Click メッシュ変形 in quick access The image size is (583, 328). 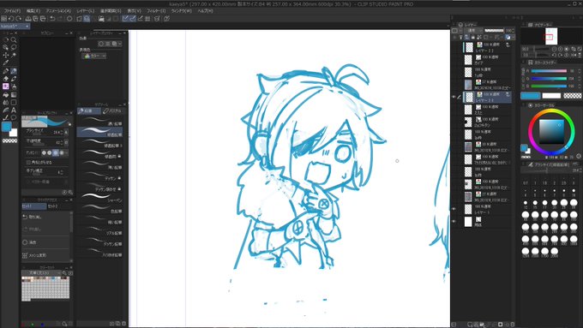point(45,255)
